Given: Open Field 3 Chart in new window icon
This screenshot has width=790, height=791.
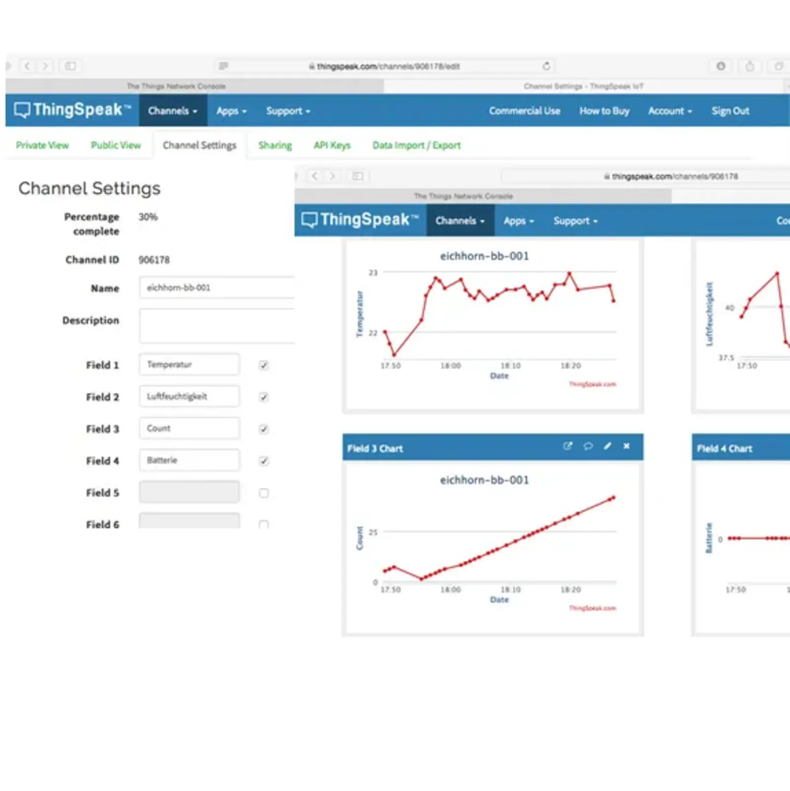Looking at the screenshot, I should [x=568, y=446].
